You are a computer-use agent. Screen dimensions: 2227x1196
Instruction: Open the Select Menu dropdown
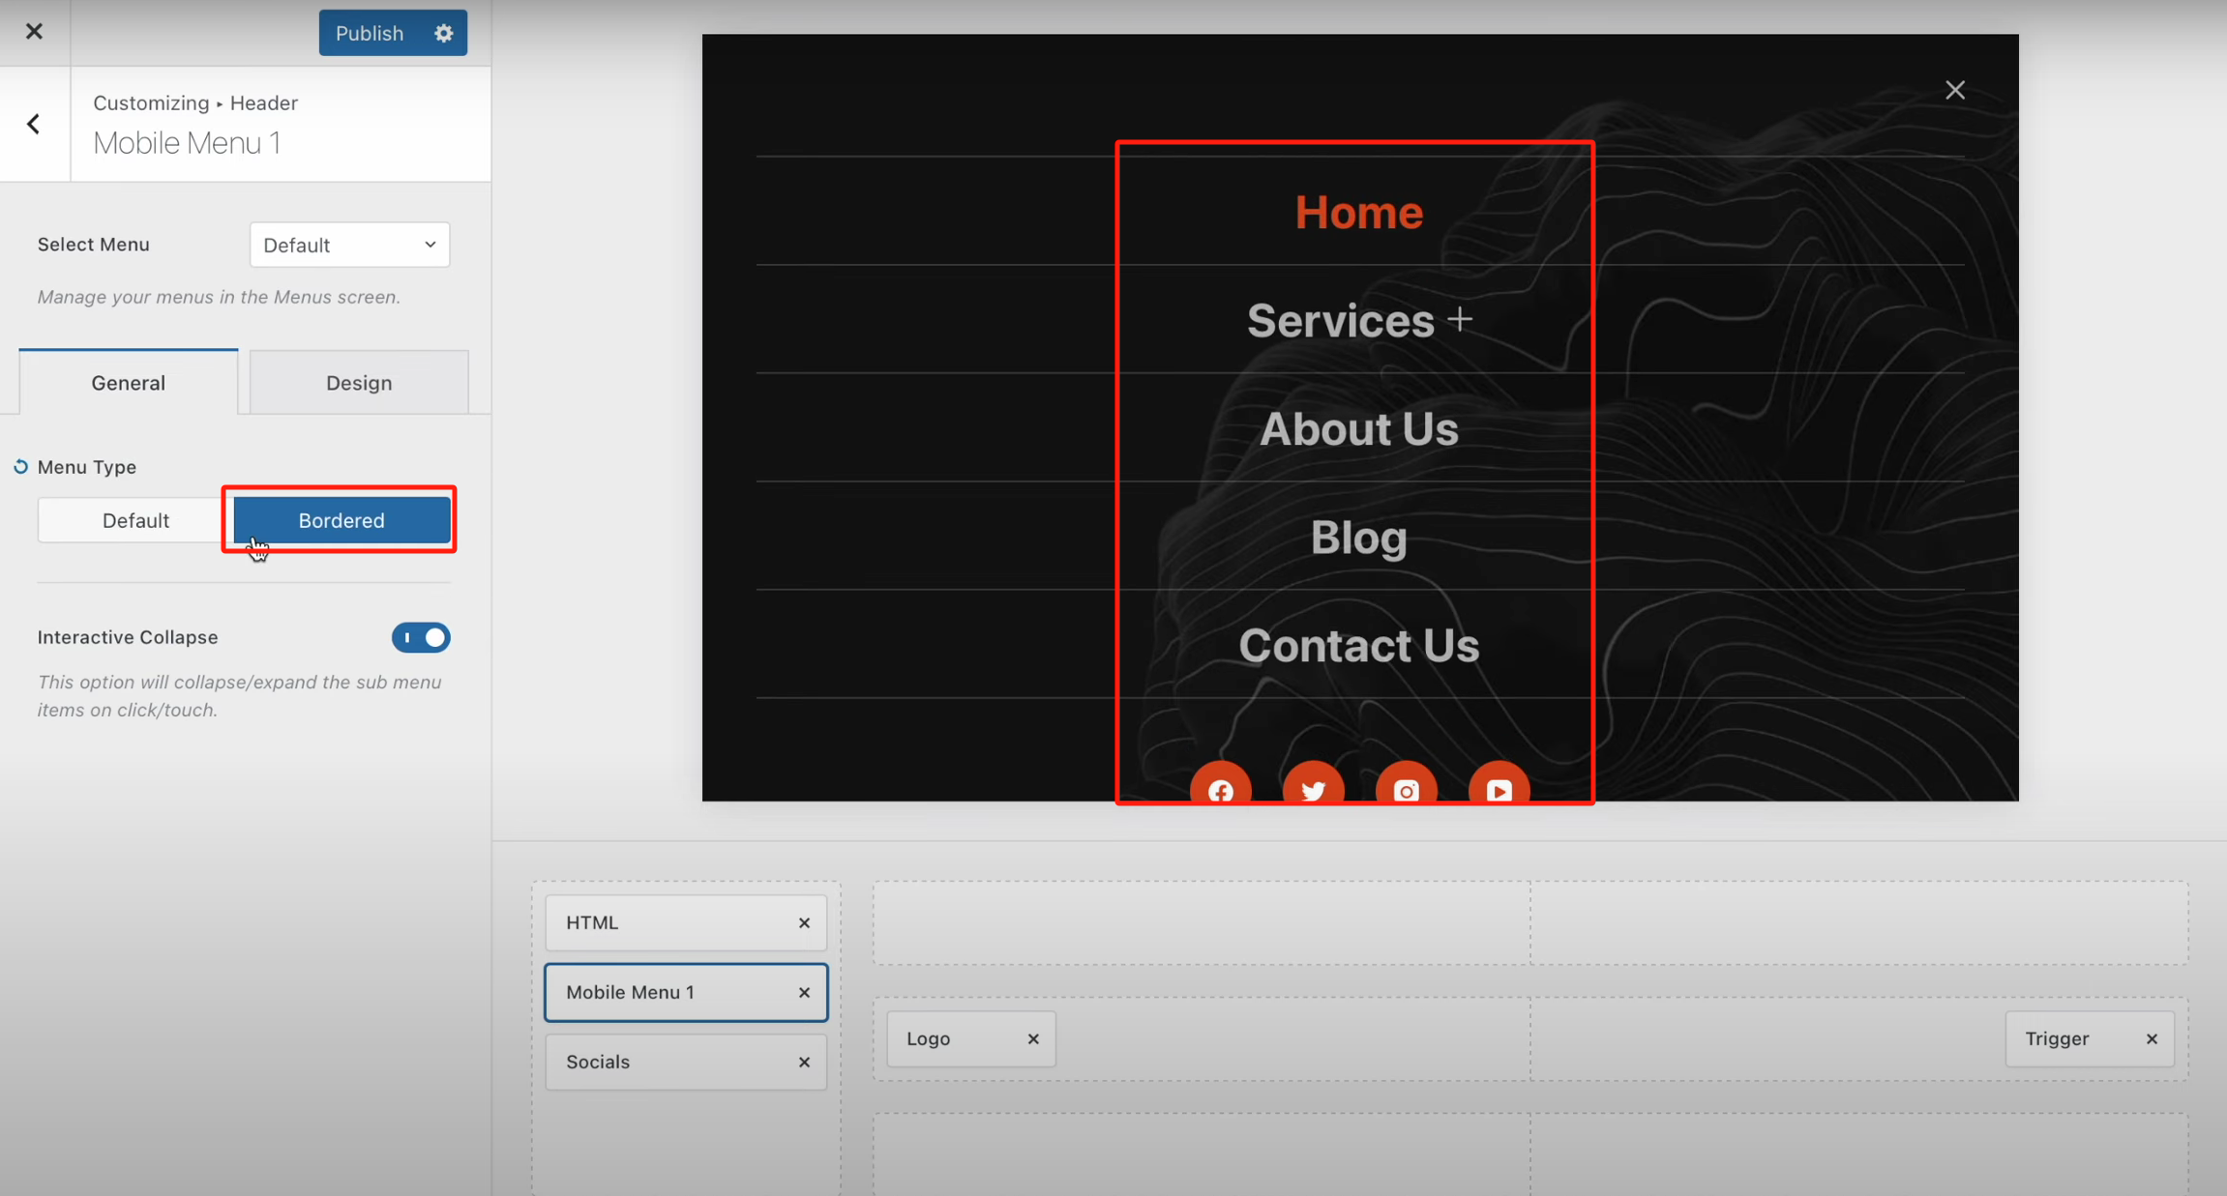(349, 245)
